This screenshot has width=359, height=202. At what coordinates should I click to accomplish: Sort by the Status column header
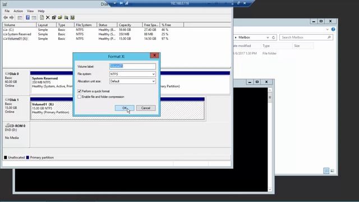point(107,25)
